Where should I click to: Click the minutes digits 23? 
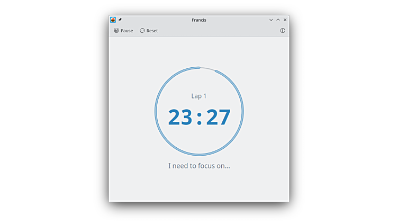point(180,117)
